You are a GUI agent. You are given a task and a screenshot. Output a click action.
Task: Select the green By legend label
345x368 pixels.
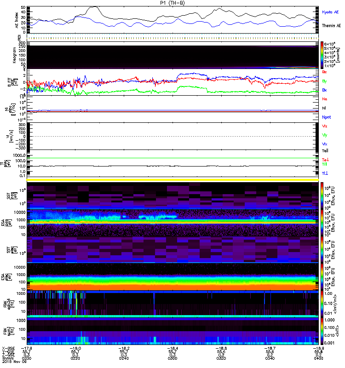[324, 81]
